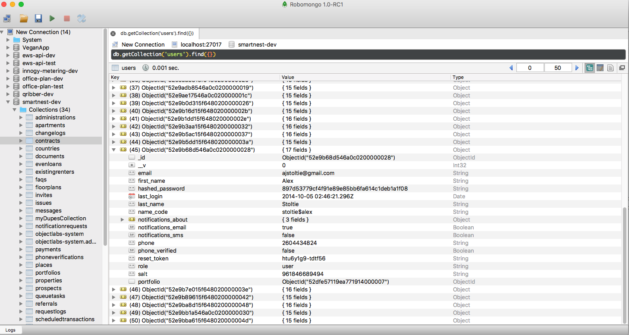Viewport: 629px width, 335px height.
Task: Select the hashed_password field row
Action: coord(366,188)
